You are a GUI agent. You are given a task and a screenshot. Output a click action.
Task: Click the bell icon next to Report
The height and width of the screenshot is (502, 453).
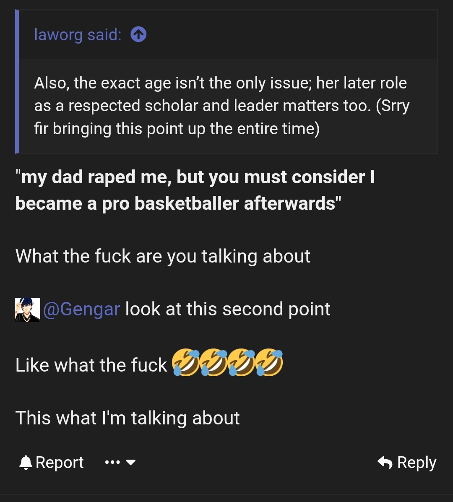pyautogui.click(x=26, y=463)
